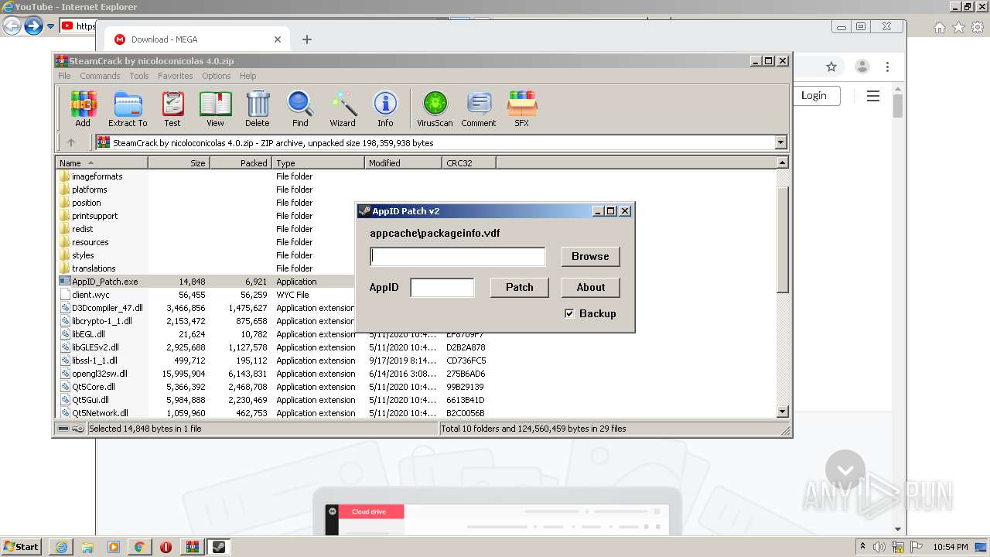Select the opengl32sw.dll file
Screen dimensions: 990x557
click(x=100, y=374)
